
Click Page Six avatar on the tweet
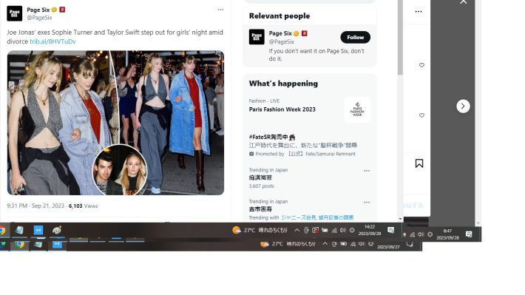(x=14, y=13)
